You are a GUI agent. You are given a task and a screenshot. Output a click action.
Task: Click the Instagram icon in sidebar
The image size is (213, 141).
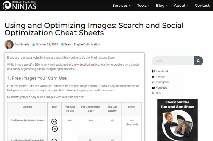[x=153, y=82]
